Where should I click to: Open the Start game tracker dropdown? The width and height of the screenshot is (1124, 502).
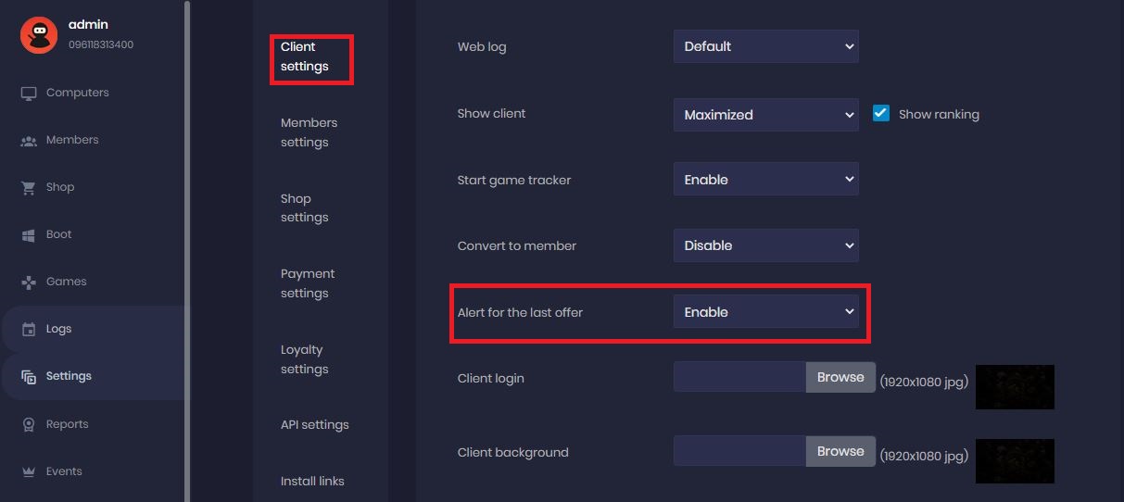(765, 180)
